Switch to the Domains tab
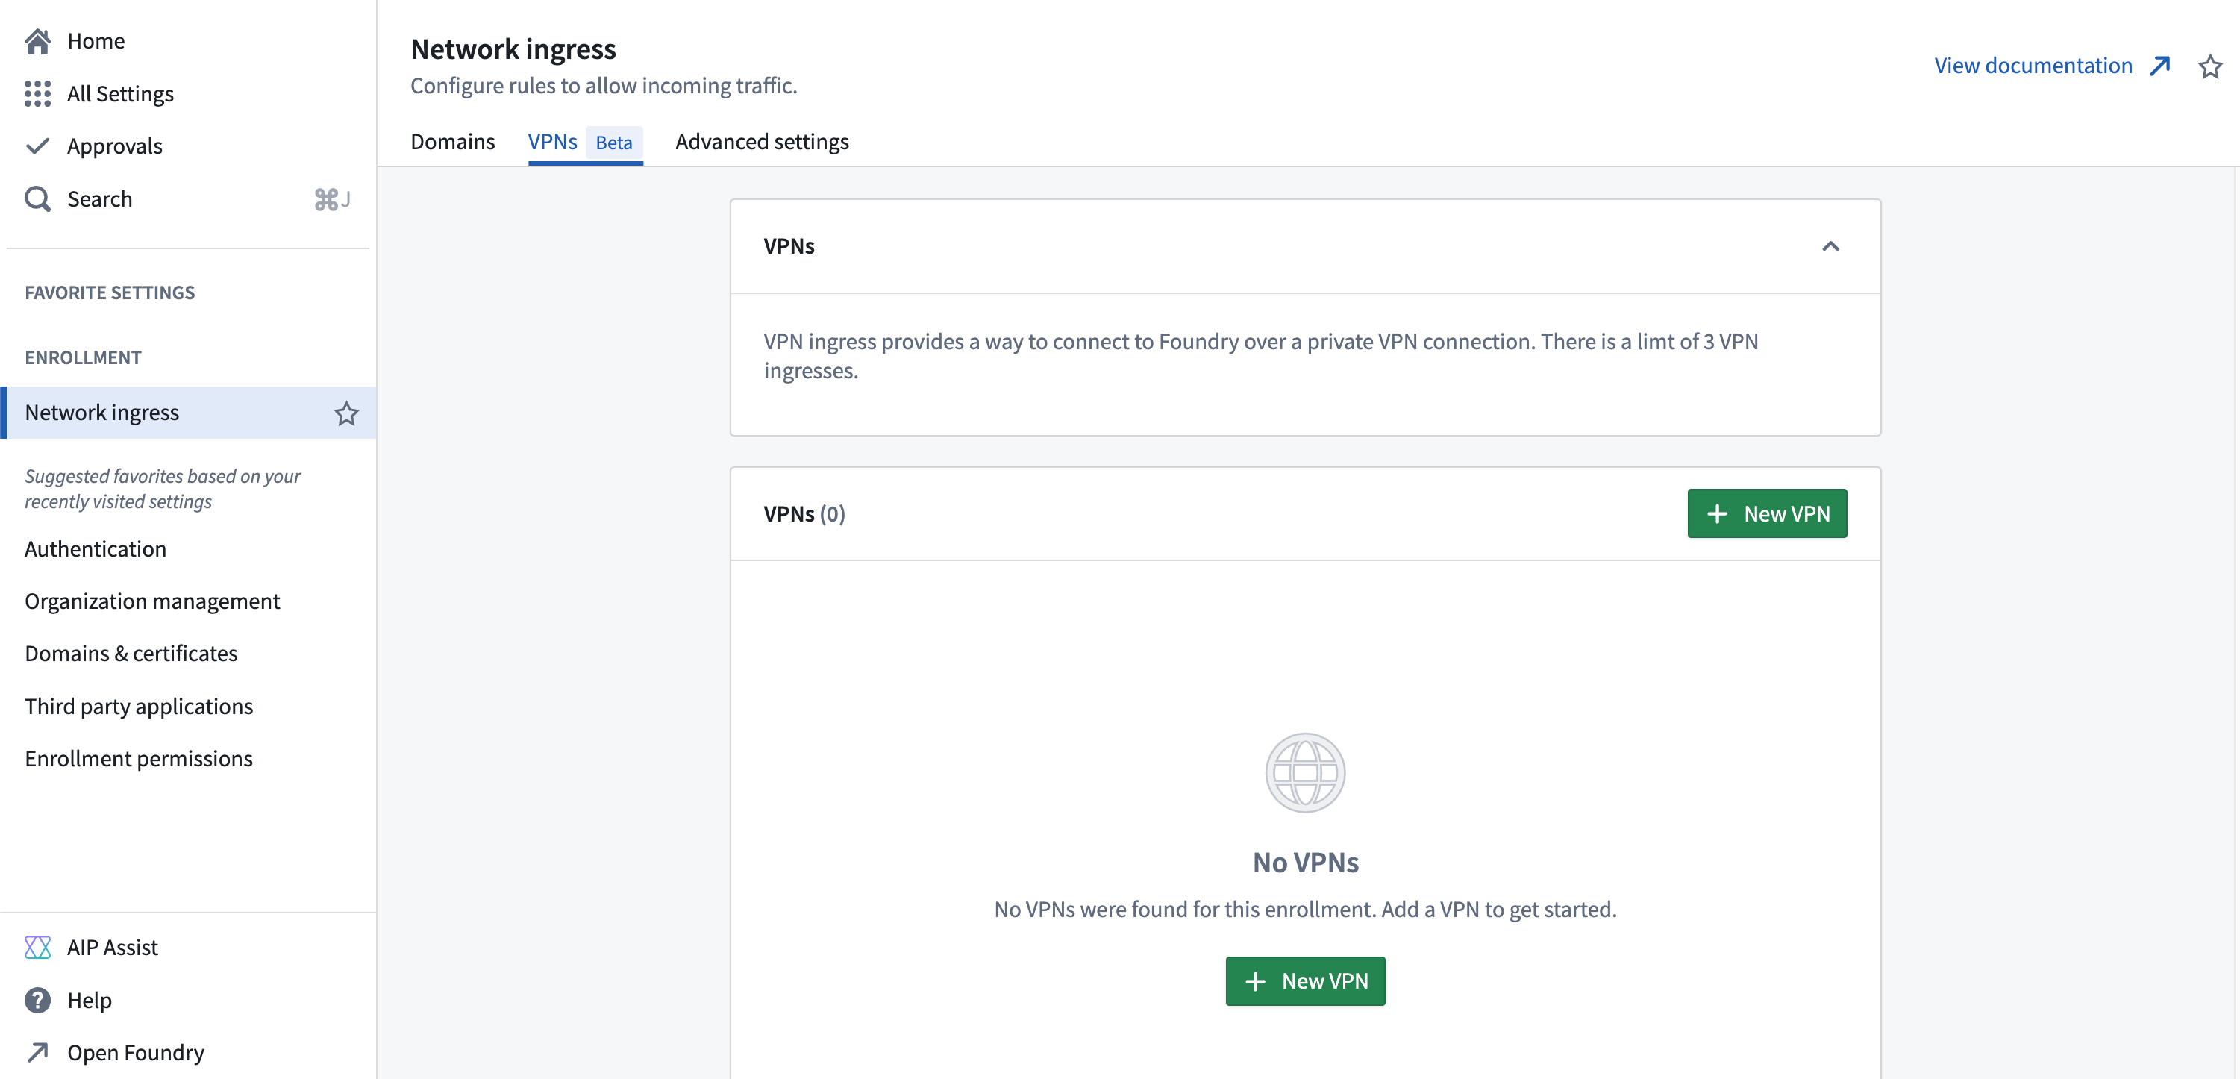This screenshot has height=1079, width=2240. [452, 142]
